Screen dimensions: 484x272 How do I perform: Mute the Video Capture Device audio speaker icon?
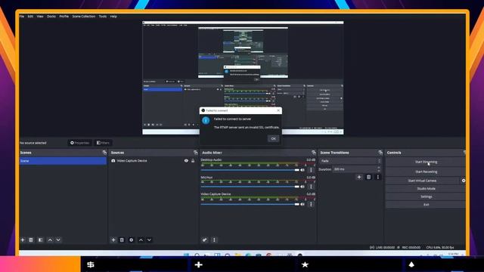coord(302,204)
